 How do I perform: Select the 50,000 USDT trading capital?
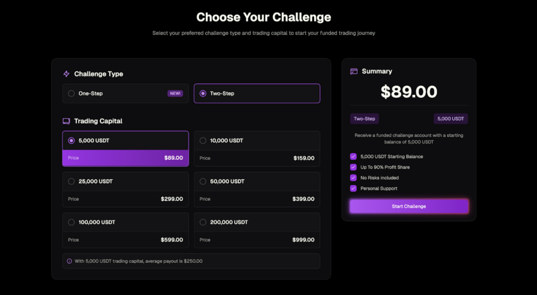click(203, 181)
